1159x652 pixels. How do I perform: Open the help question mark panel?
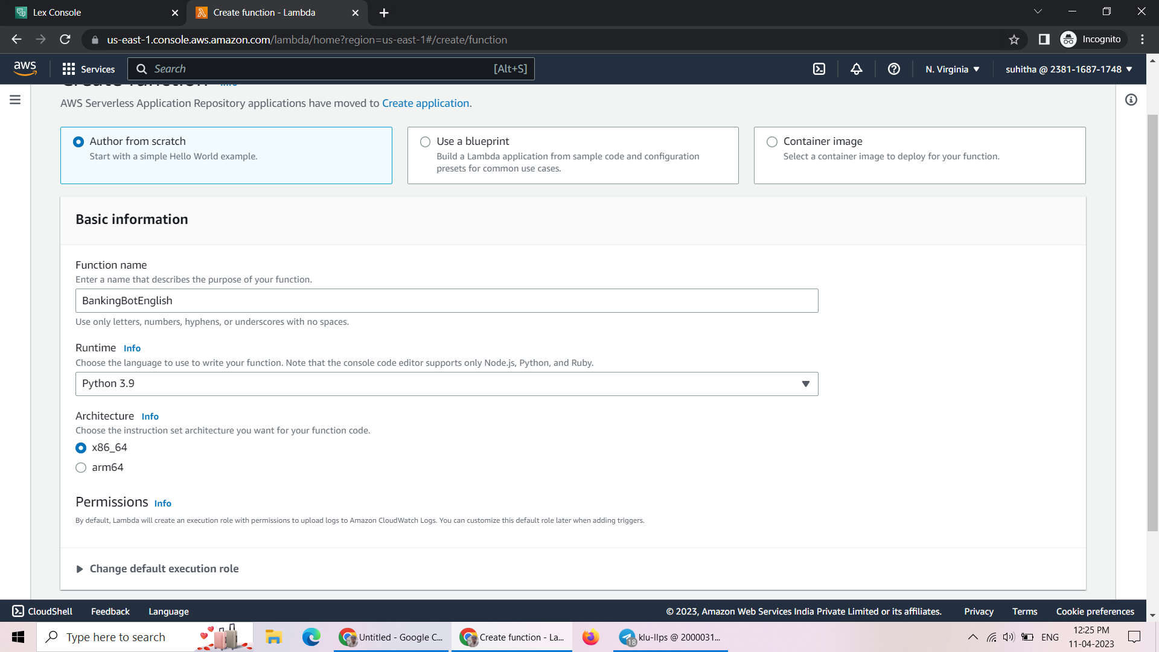pos(894,69)
